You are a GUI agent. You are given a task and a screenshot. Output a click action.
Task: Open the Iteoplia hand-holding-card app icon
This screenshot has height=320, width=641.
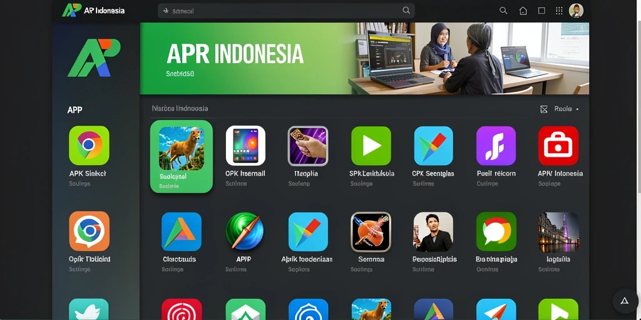308,146
